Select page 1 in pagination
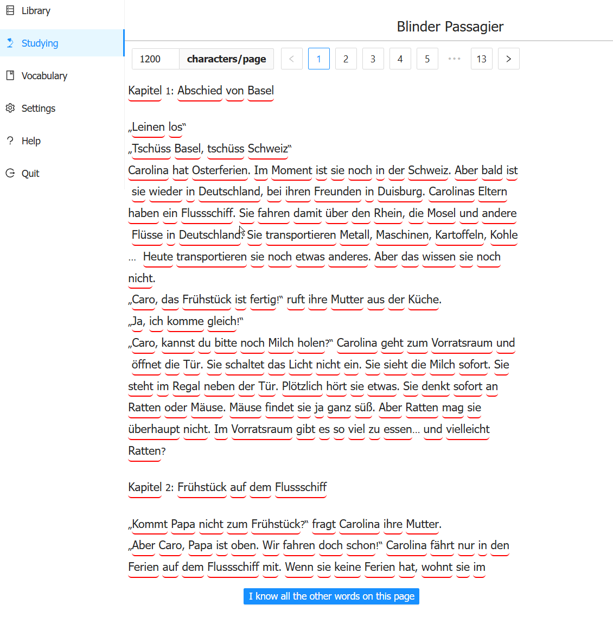This screenshot has width=613, height=630. click(319, 59)
